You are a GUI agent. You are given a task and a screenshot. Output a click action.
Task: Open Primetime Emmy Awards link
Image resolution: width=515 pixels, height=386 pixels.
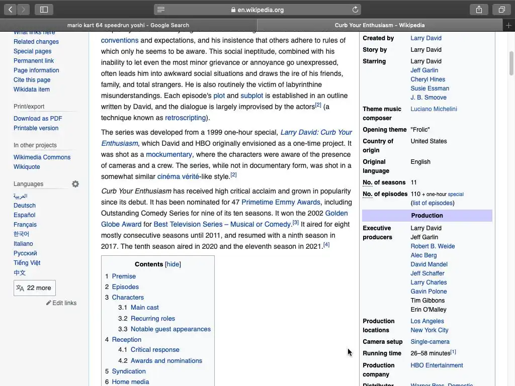click(x=281, y=202)
